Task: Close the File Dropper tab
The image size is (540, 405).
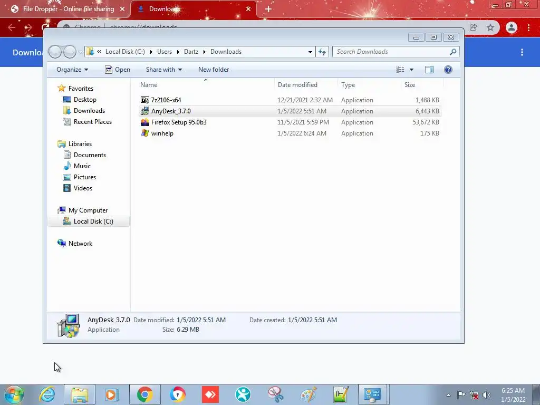Action: click(122, 9)
